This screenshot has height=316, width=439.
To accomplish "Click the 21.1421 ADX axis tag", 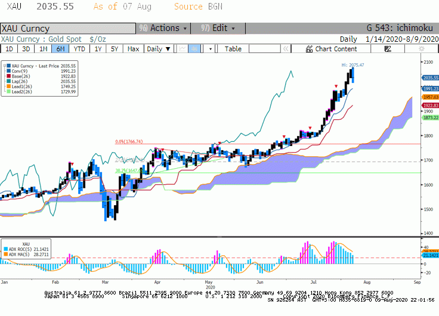I will (430, 256).
